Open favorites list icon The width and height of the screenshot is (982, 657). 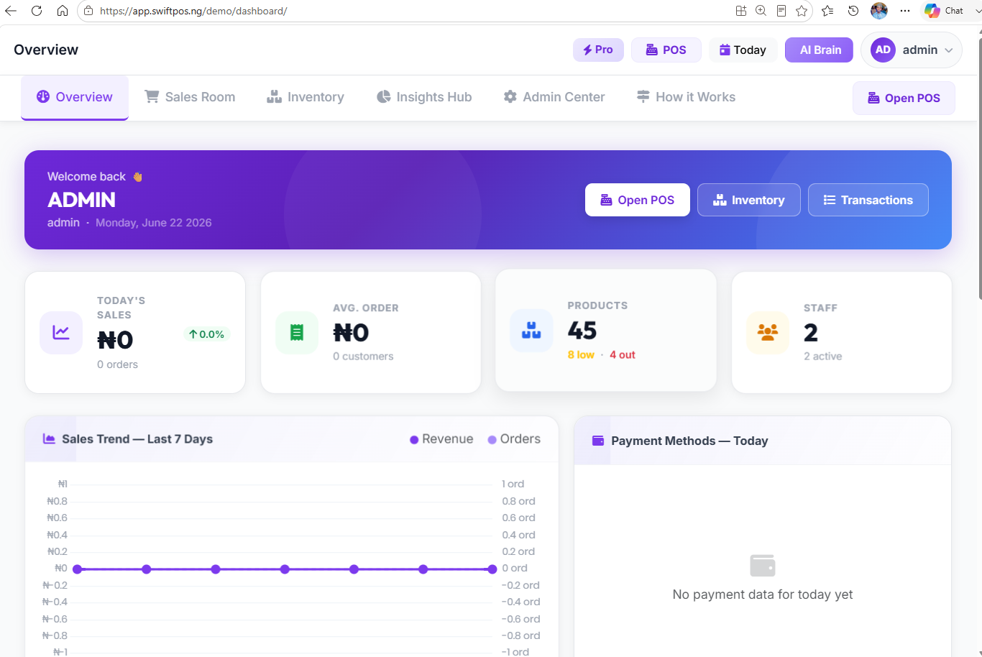[x=827, y=11]
